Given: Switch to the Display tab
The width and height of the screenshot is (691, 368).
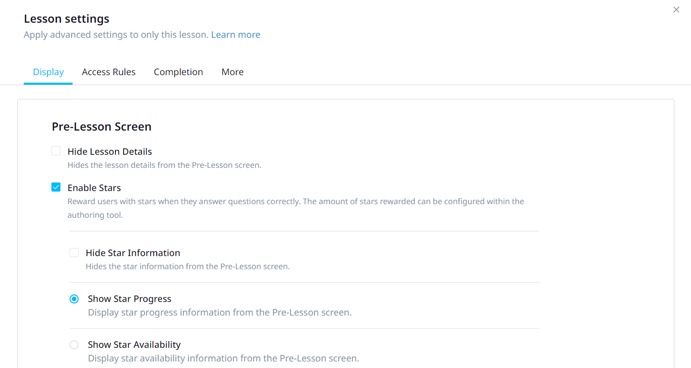Looking at the screenshot, I should click(x=48, y=72).
